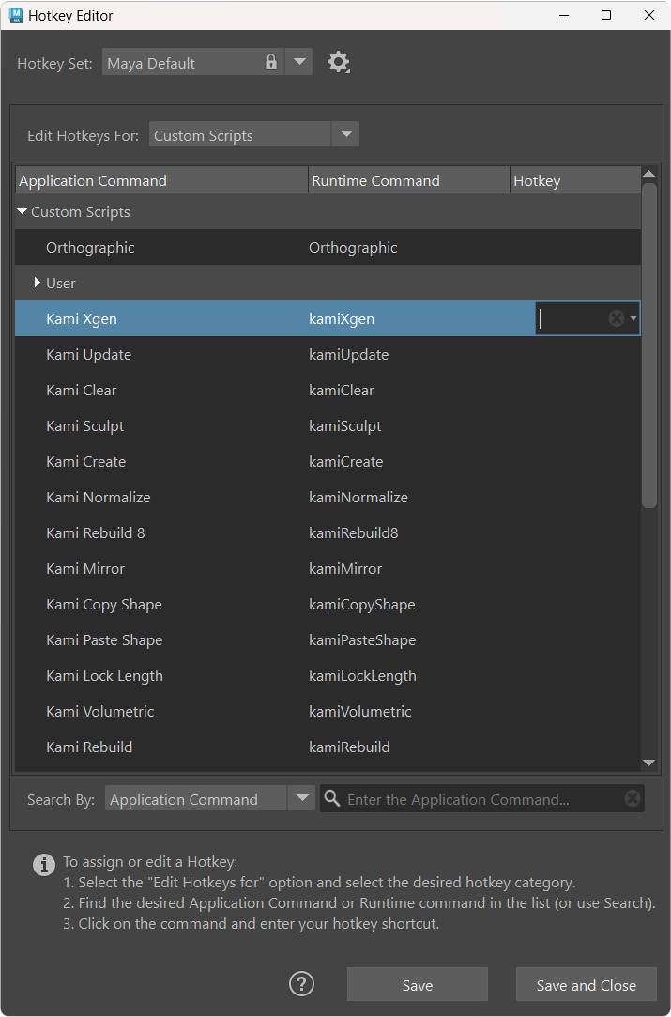Image resolution: width=671 pixels, height=1017 pixels.
Task: Click the scroll-down arrow of the list
Action: point(649,763)
